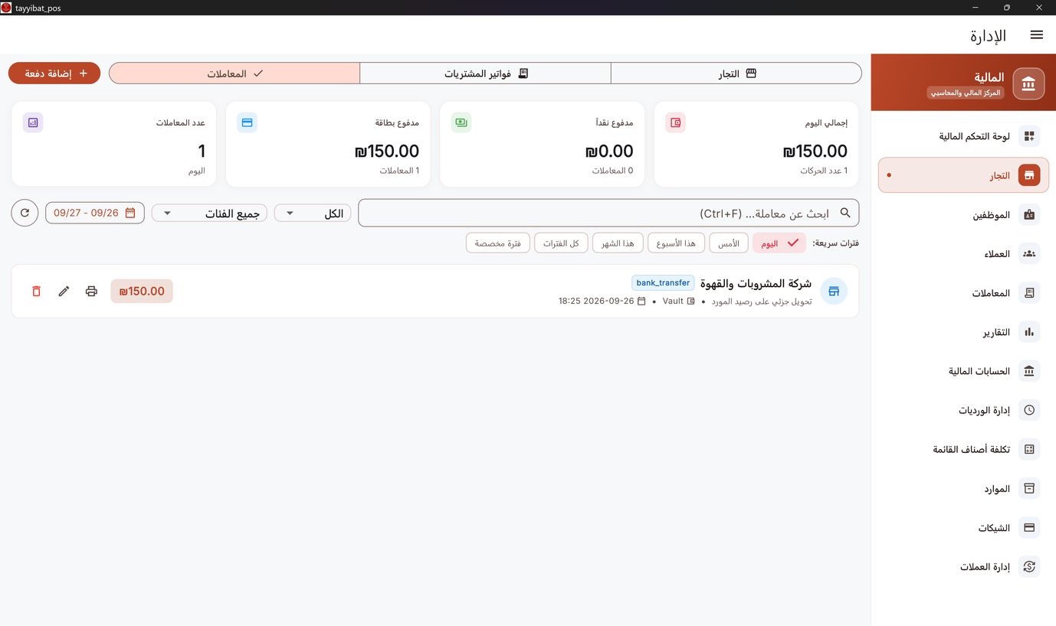Click the refresh icon beside the date range

pyautogui.click(x=25, y=213)
